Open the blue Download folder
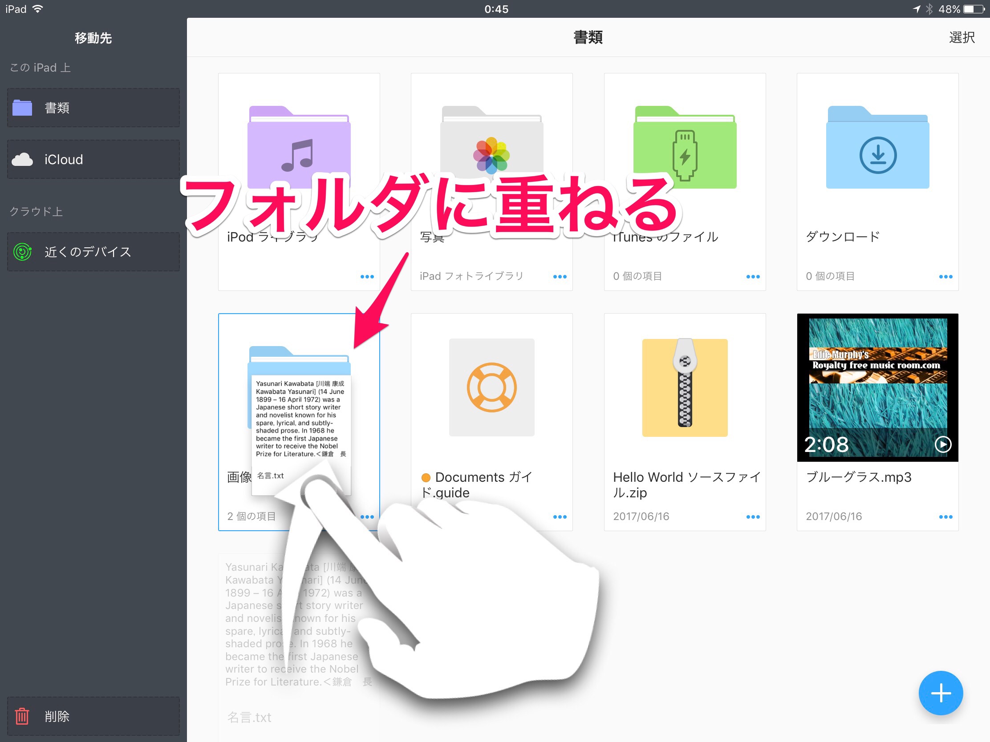 (x=877, y=148)
